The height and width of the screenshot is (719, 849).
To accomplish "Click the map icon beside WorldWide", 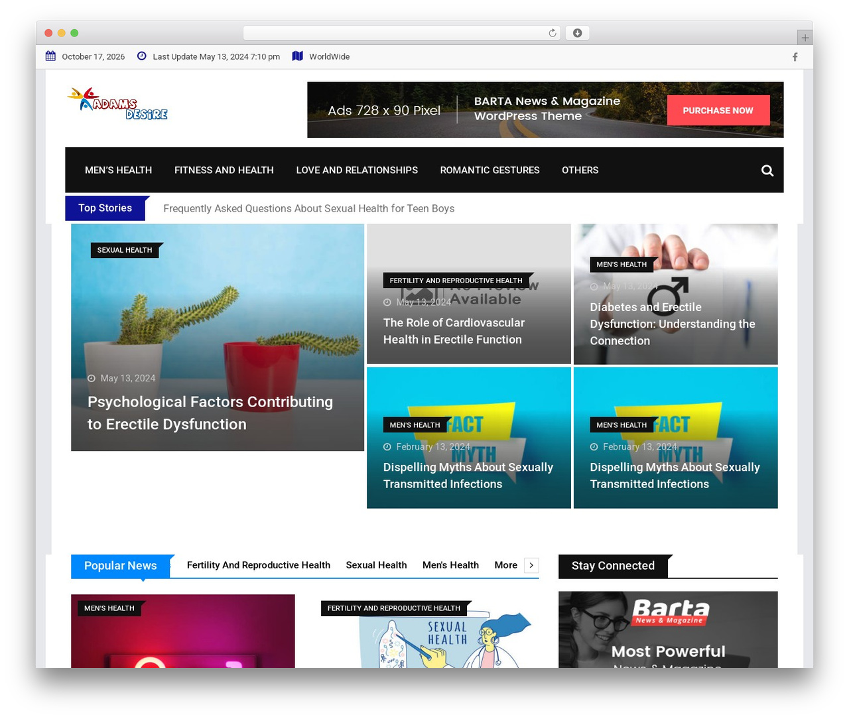I will (298, 56).
